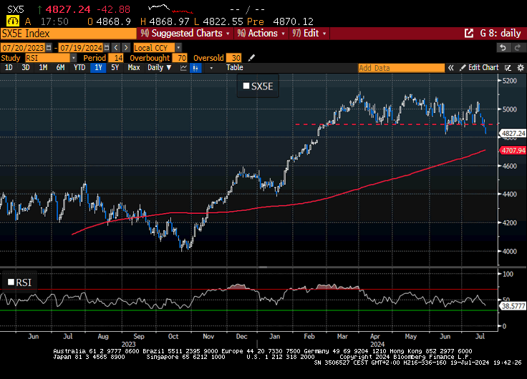Open the end date calendar picker
The height and width of the screenshot is (379, 527).
tap(107, 48)
